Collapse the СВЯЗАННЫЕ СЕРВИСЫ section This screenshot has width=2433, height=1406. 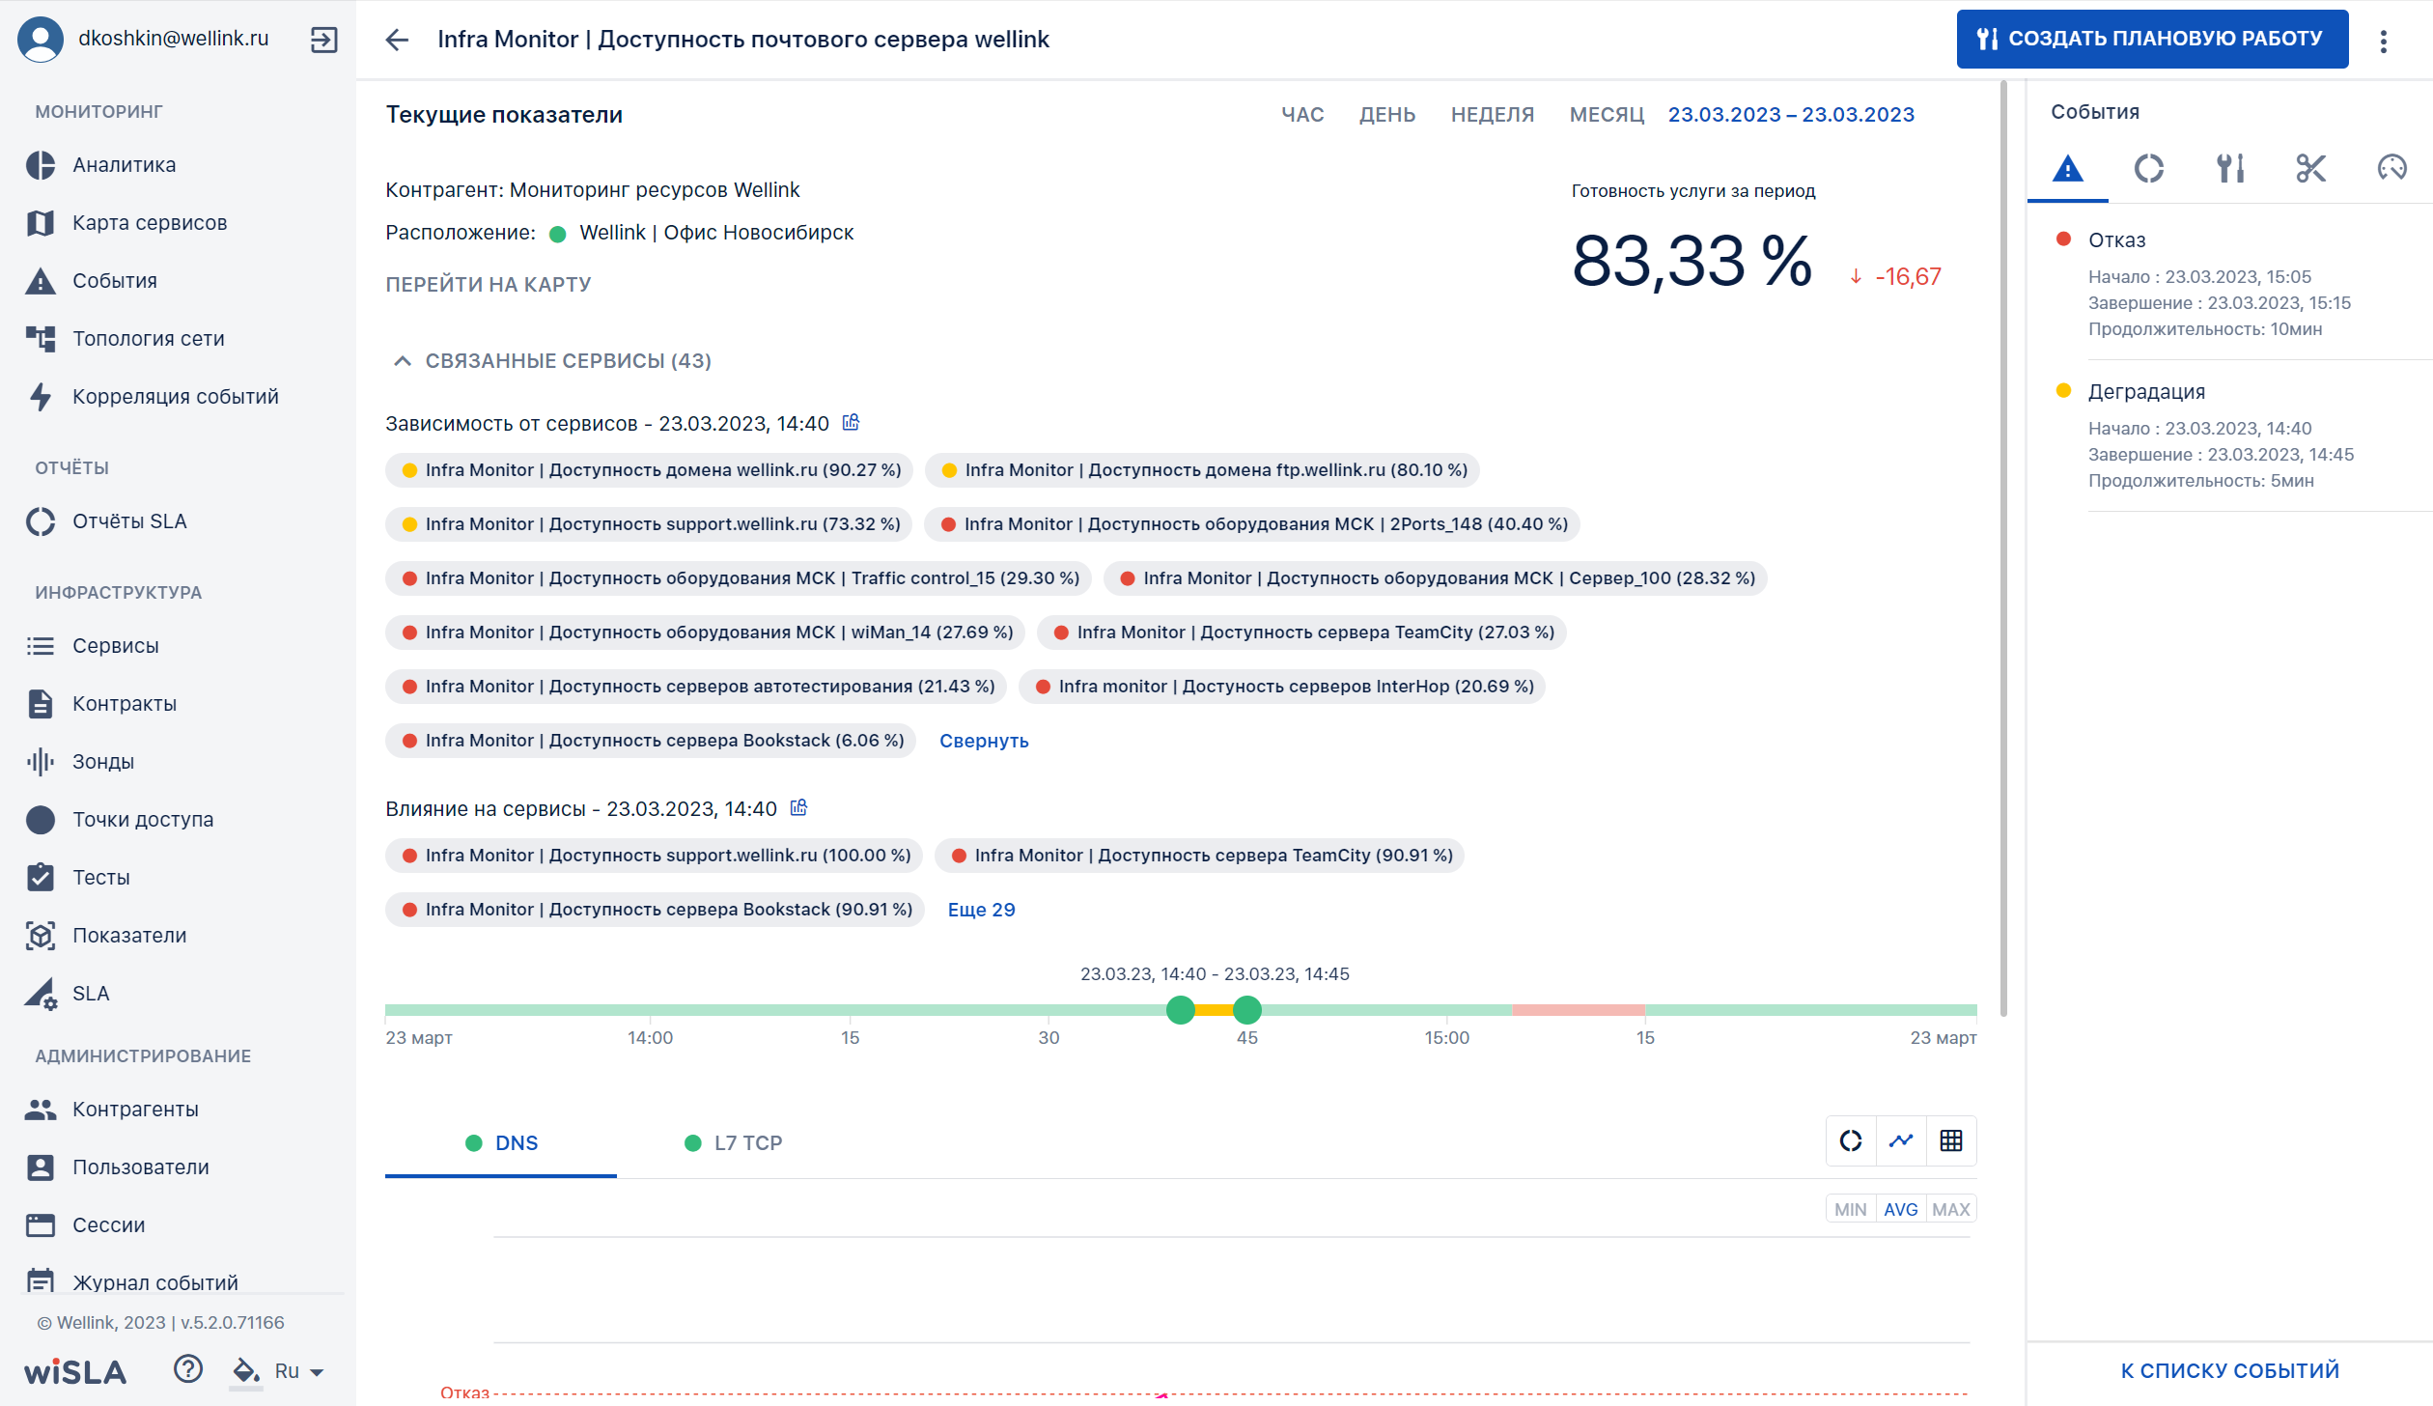click(551, 361)
